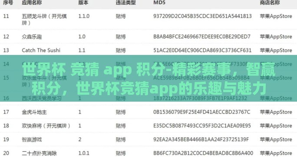
Task: Select app name 欢乐金牛斗（开元棋牌）
Action: tap(44, 81)
